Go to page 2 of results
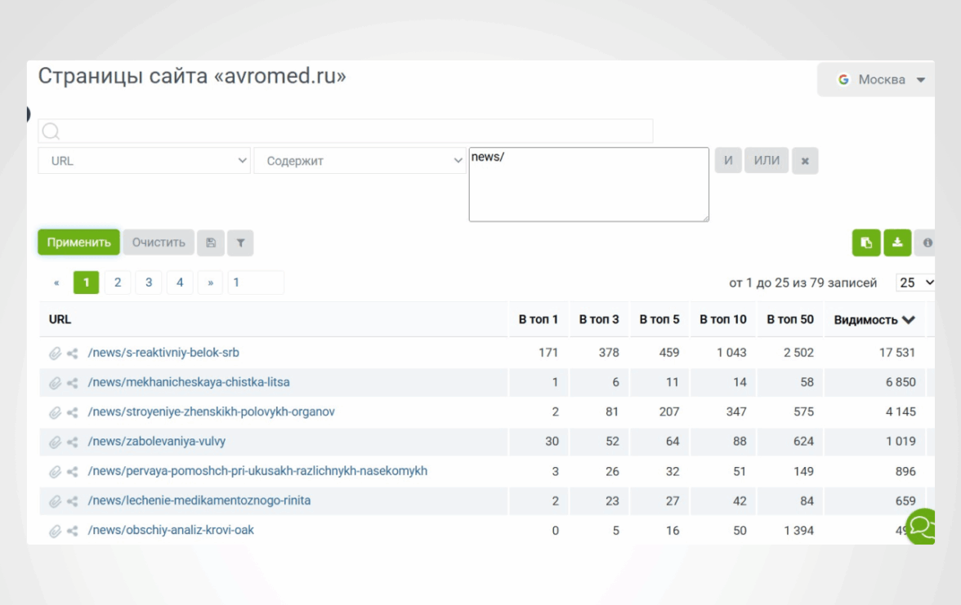This screenshot has width=961, height=605. 118,282
